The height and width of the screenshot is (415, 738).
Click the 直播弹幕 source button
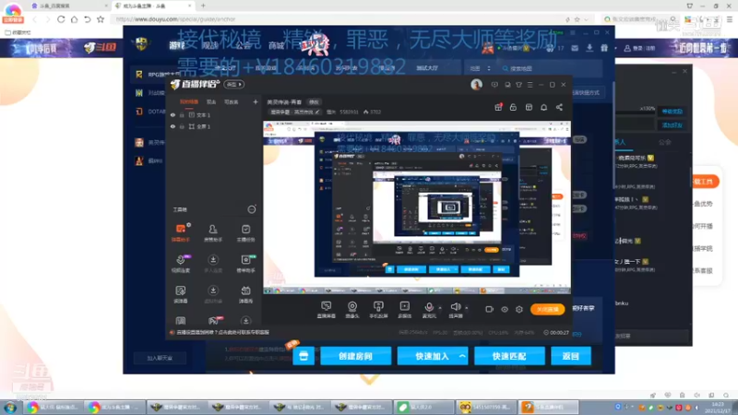click(x=327, y=310)
